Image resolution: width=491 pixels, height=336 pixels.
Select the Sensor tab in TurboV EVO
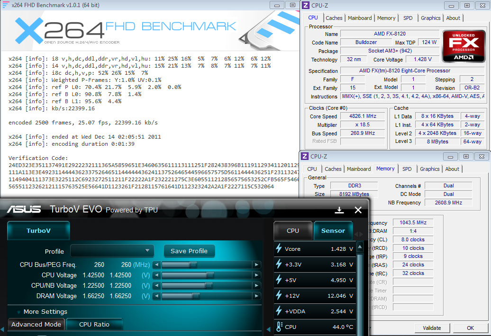coord(333,230)
